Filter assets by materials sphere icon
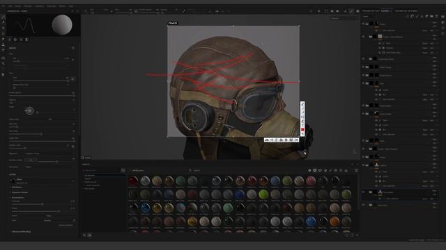446x250 pixels. 309,170
